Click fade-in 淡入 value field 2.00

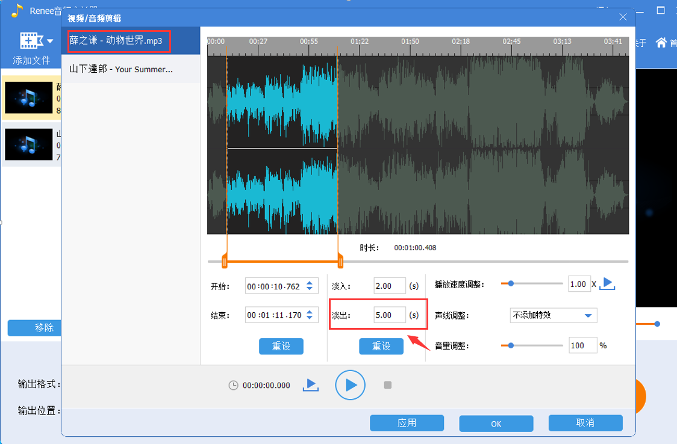click(x=390, y=286)
